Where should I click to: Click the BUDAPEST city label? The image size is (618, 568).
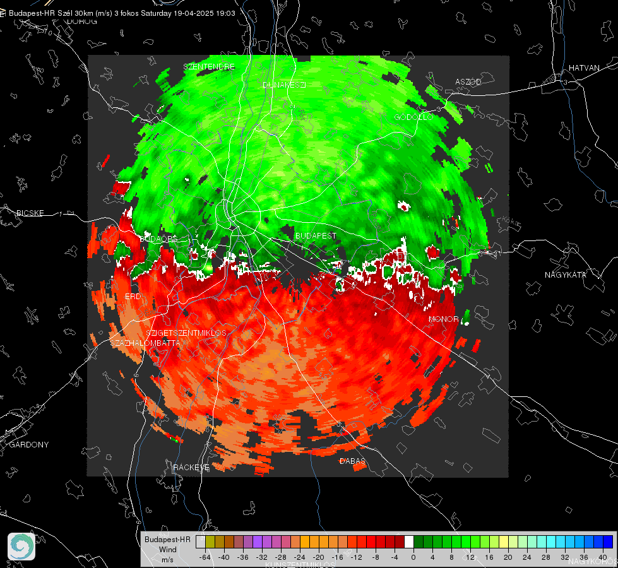pyautogui.click(x=316, y=235)
